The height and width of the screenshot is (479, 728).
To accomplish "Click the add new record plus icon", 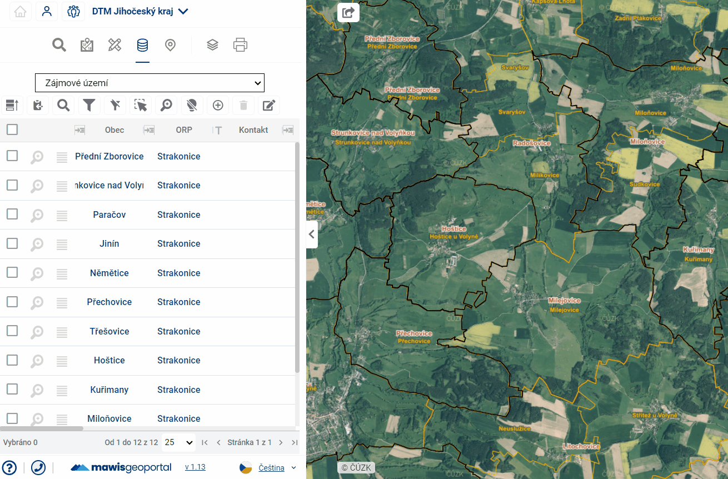I will click(218, 105).
